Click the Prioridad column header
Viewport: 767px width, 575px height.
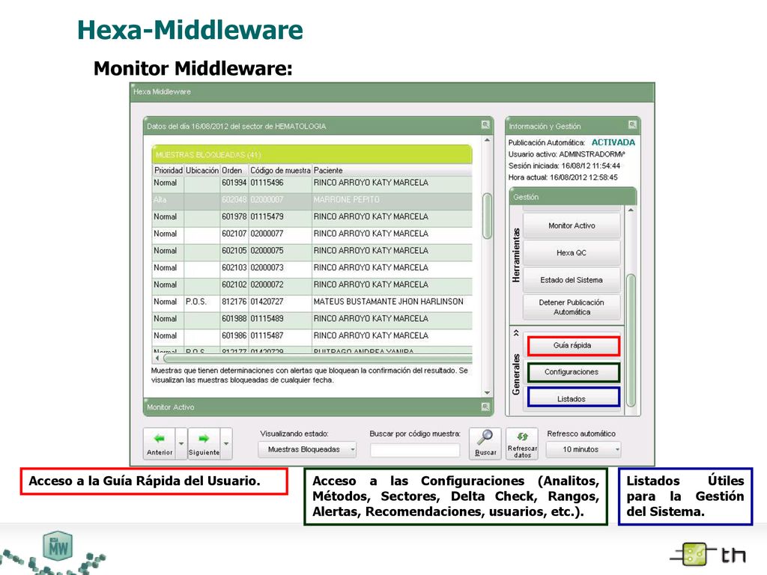169,170
